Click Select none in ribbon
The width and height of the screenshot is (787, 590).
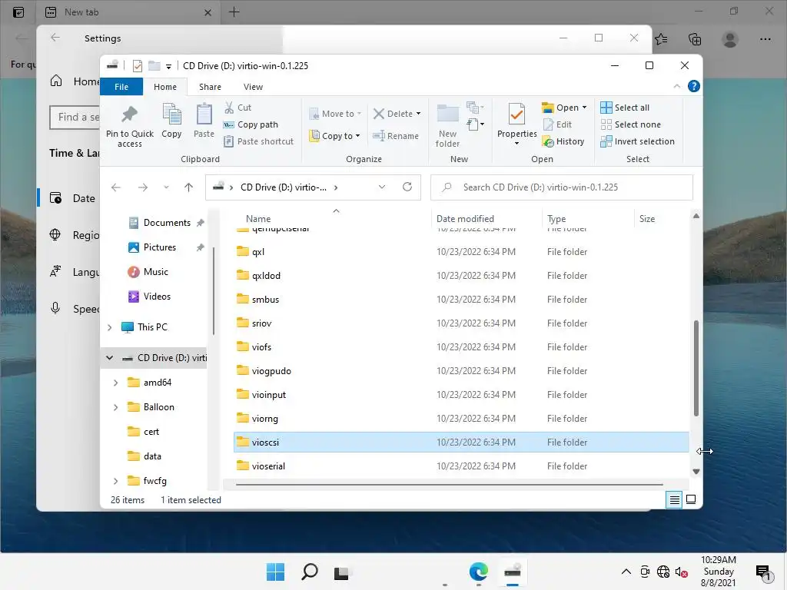pos(630,124)
